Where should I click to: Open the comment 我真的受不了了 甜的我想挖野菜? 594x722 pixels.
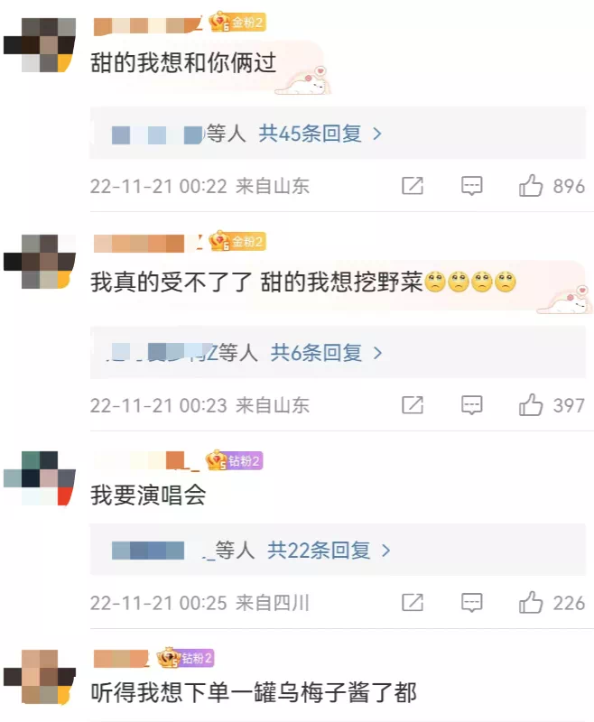(302, 282)
